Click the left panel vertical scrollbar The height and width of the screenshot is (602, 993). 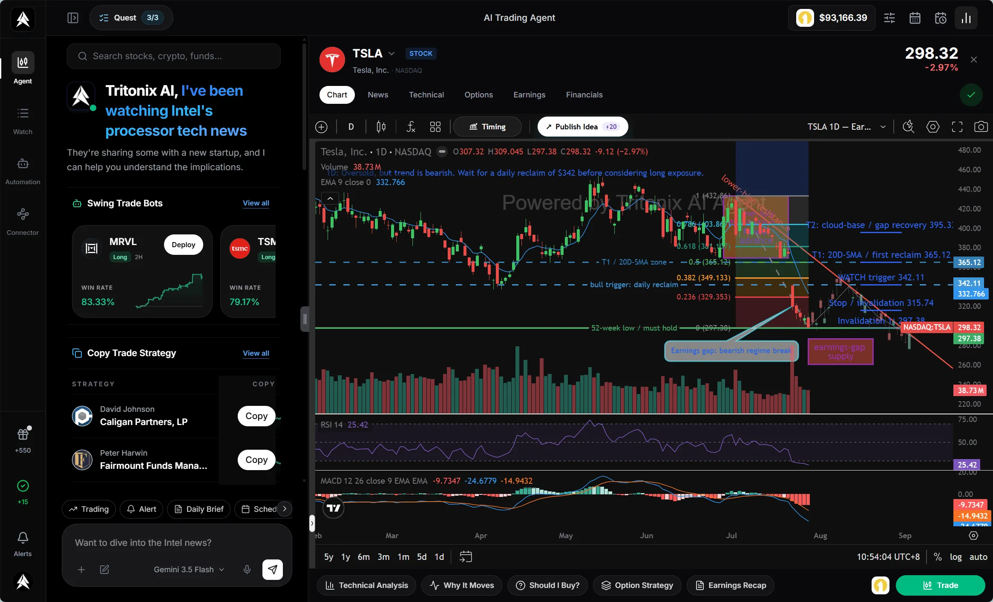(x=304, y=106)
